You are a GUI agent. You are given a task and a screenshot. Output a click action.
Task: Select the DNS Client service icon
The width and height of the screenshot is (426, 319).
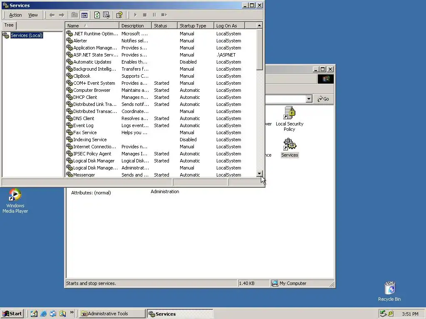point(69,118)
